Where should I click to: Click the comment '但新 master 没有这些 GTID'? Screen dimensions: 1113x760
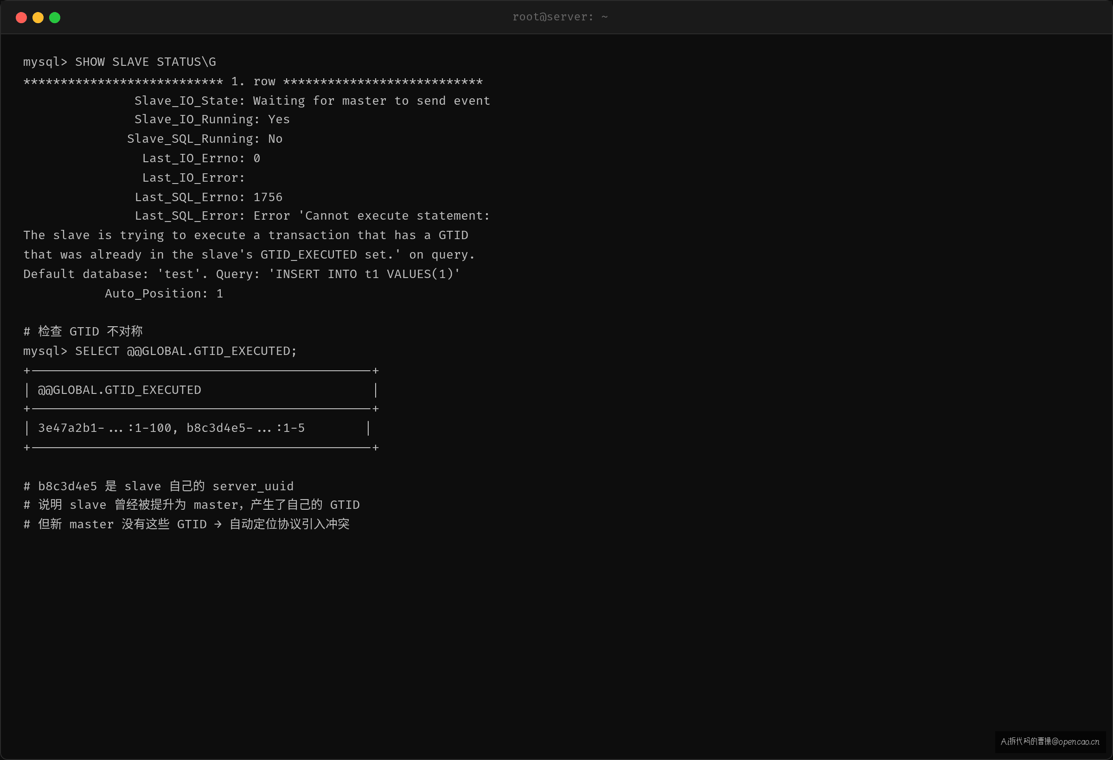click(x=186, y=525)
